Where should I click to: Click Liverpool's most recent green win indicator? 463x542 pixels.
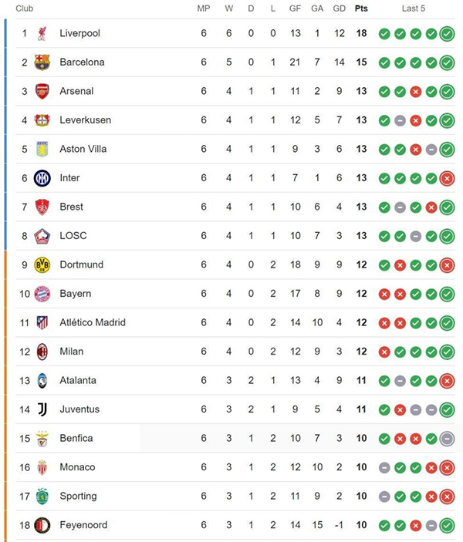click(x=447, y=33)
